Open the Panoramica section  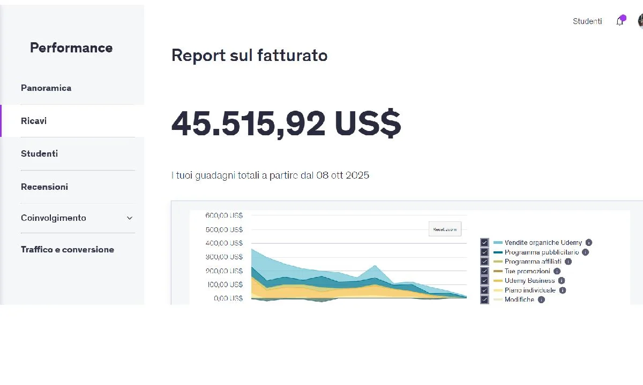point(46,88)
